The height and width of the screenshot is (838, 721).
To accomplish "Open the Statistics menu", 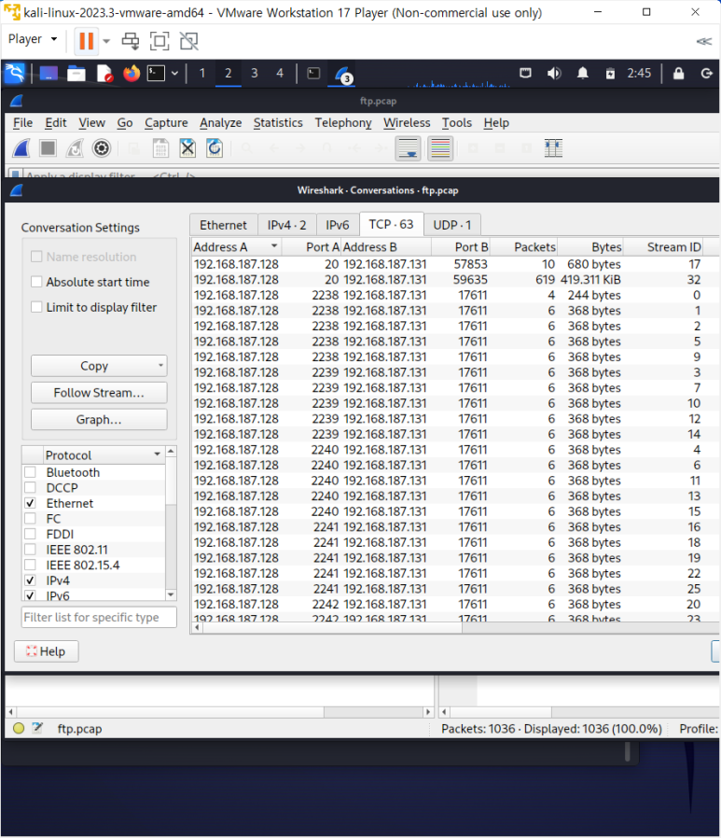I will [x=278, y=122].
